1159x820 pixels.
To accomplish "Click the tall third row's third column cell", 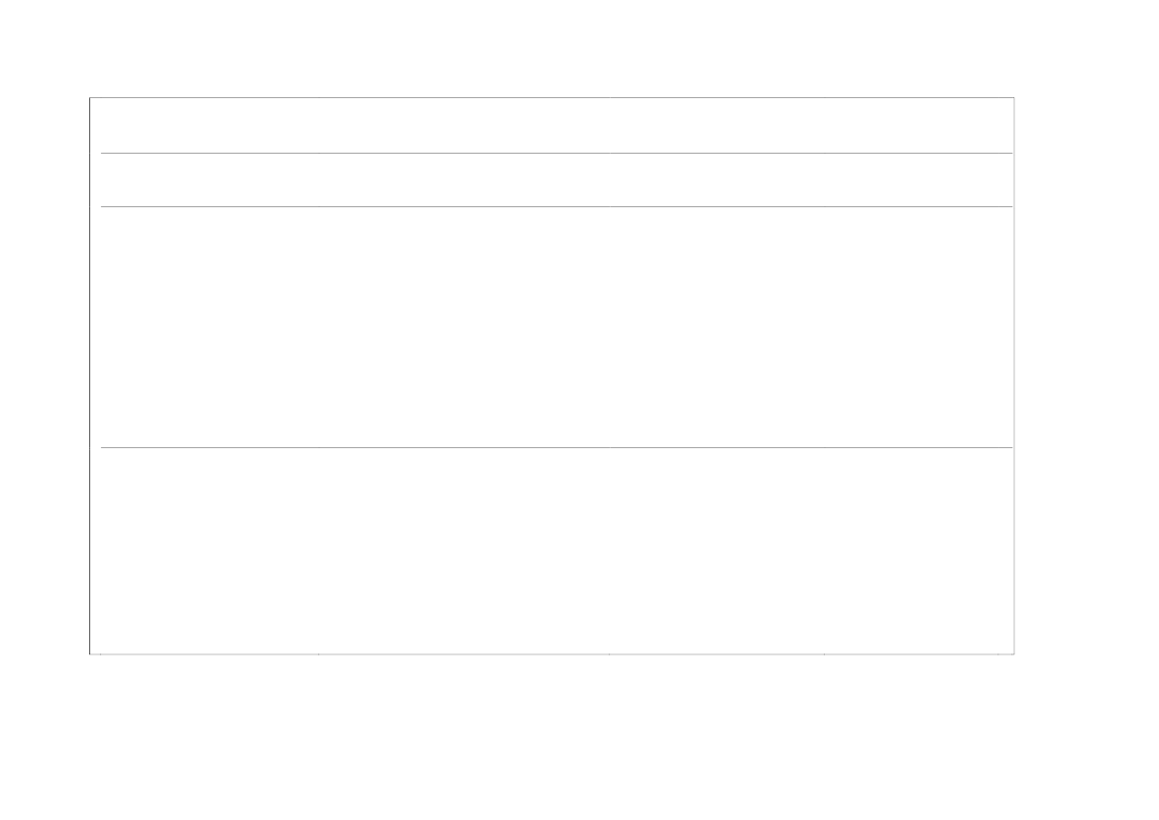I will (716, 327).
